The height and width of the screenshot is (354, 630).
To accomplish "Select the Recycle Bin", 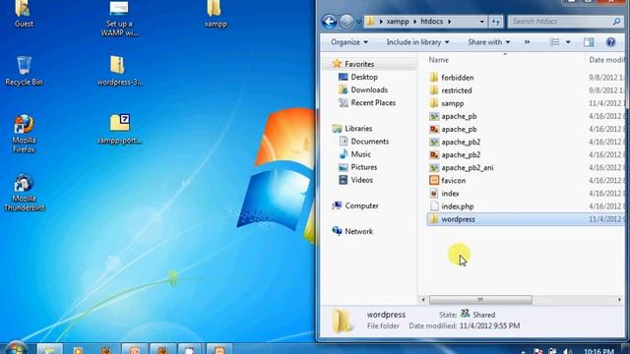I will pos(24,71).
